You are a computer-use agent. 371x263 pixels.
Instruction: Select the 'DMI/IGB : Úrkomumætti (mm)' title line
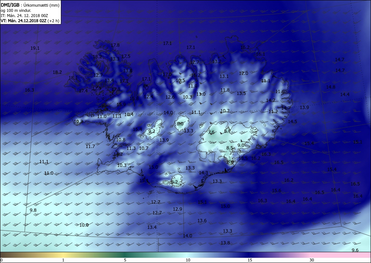click(x=30, y=5)
